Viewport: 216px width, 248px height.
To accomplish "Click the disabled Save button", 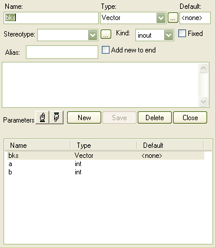I will point(119,118).
